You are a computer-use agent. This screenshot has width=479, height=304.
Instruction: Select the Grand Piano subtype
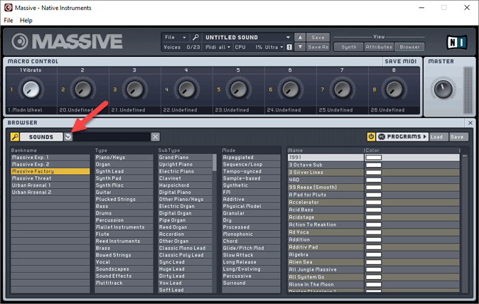point(185,158)
